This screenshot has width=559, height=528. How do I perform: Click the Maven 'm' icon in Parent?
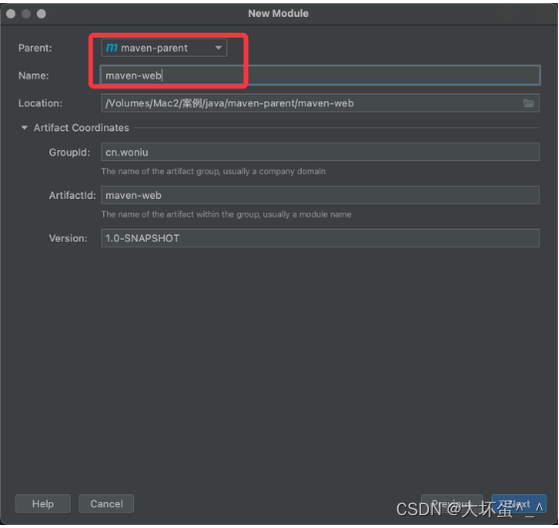click(111, 48)
